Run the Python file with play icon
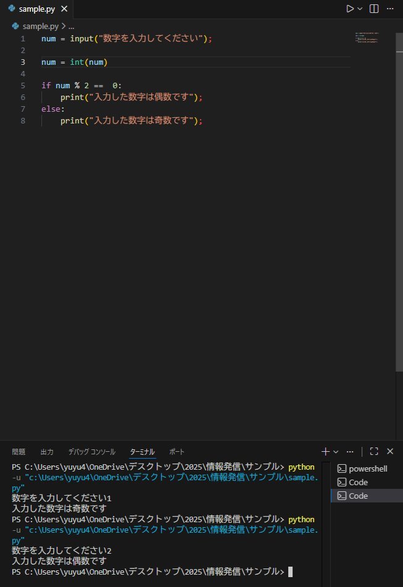The width and height of the screenshot is (403, 587). [x=350, y=9]
